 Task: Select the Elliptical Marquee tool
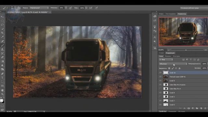(x=2, y=21)
